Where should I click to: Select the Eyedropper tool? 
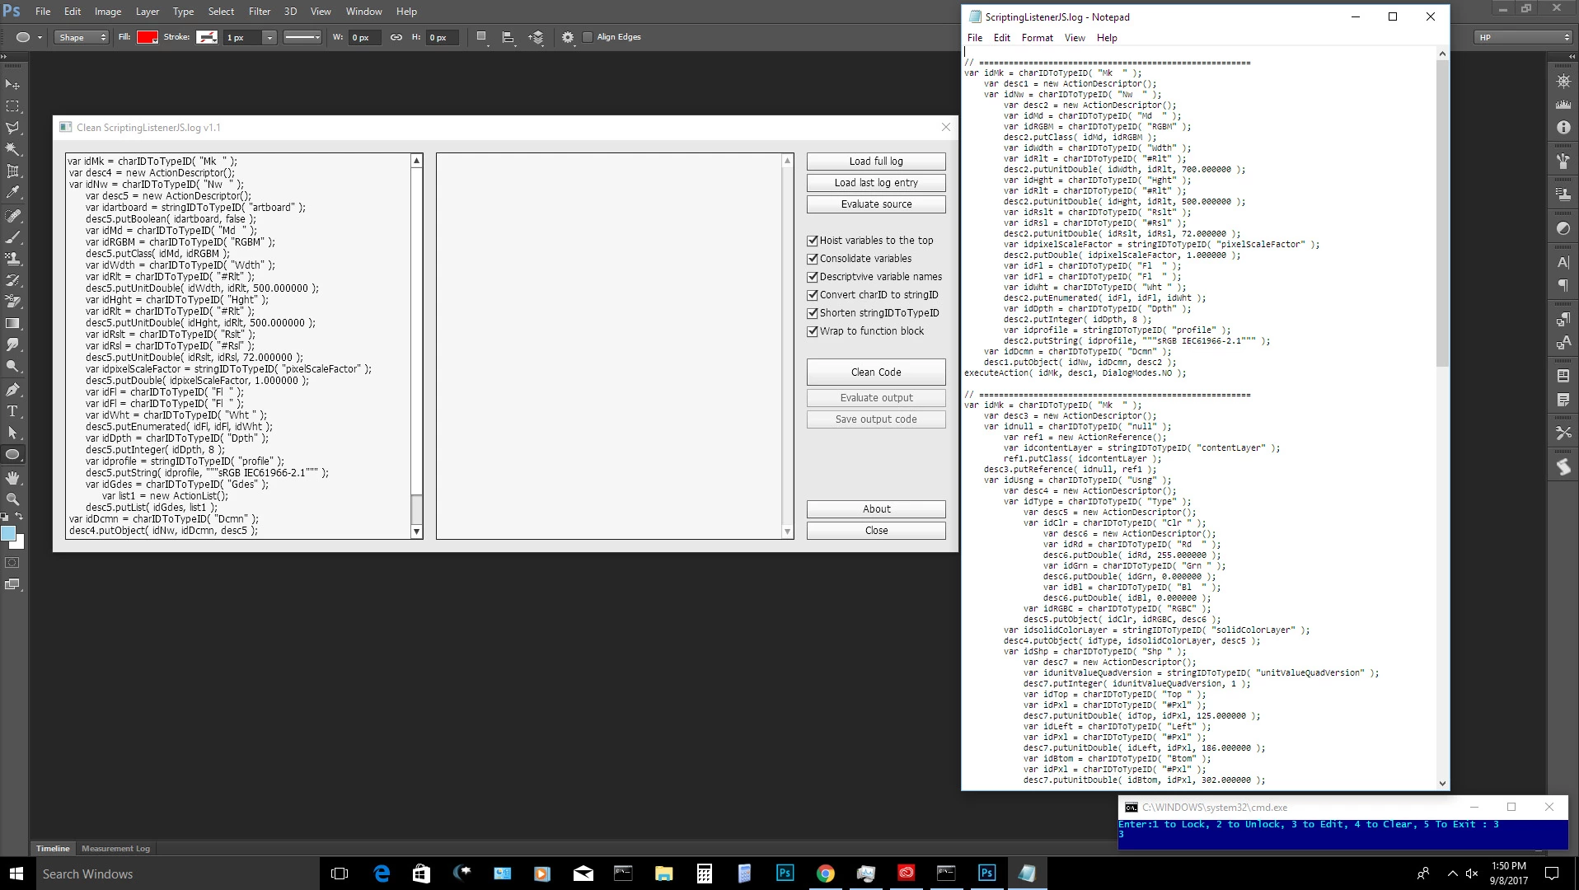click(x=12, y=193)
